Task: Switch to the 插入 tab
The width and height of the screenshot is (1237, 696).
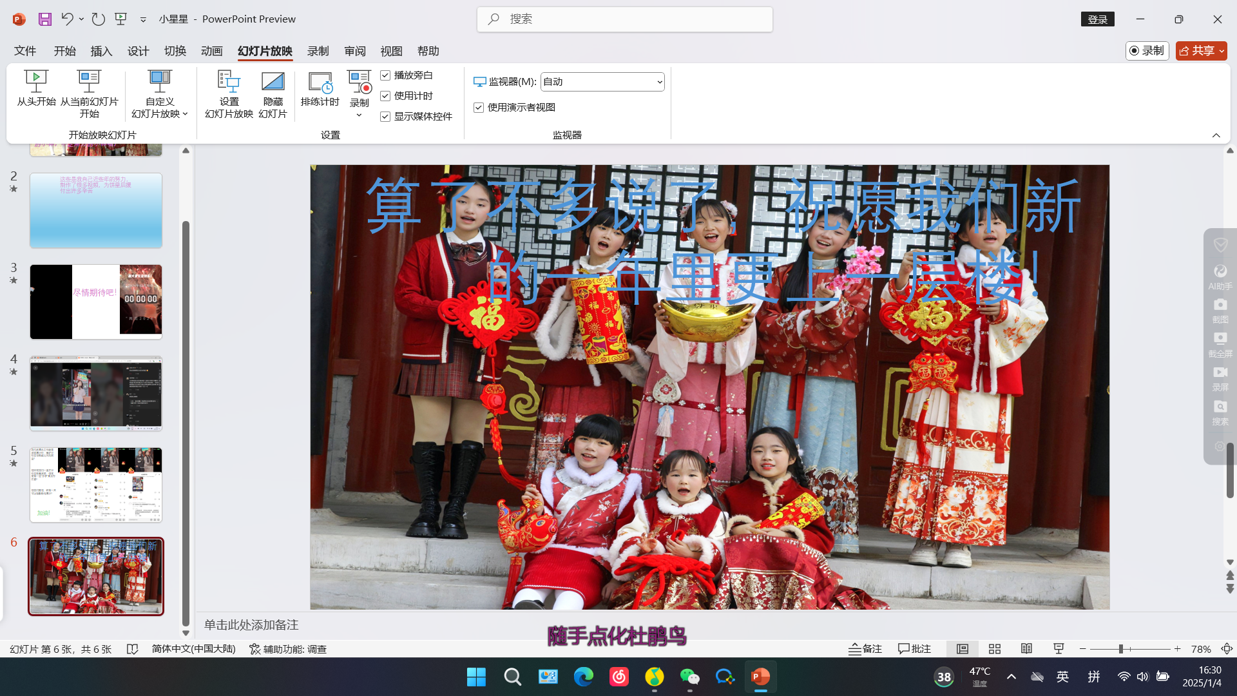Action: [101, 51]
